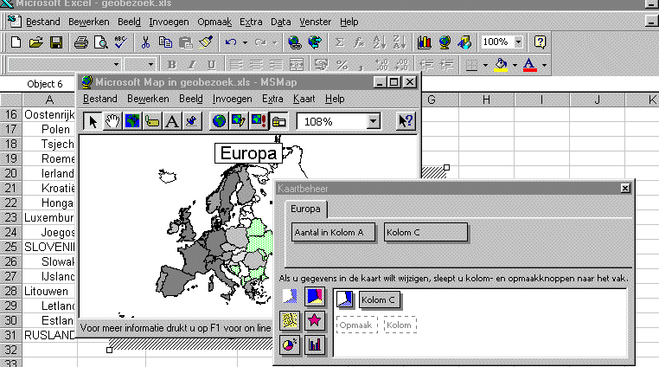Viewport: 659px width, 367px height.
Task: Click the Europa map title label
Action: pyautogui.click(x=248, y=153)
